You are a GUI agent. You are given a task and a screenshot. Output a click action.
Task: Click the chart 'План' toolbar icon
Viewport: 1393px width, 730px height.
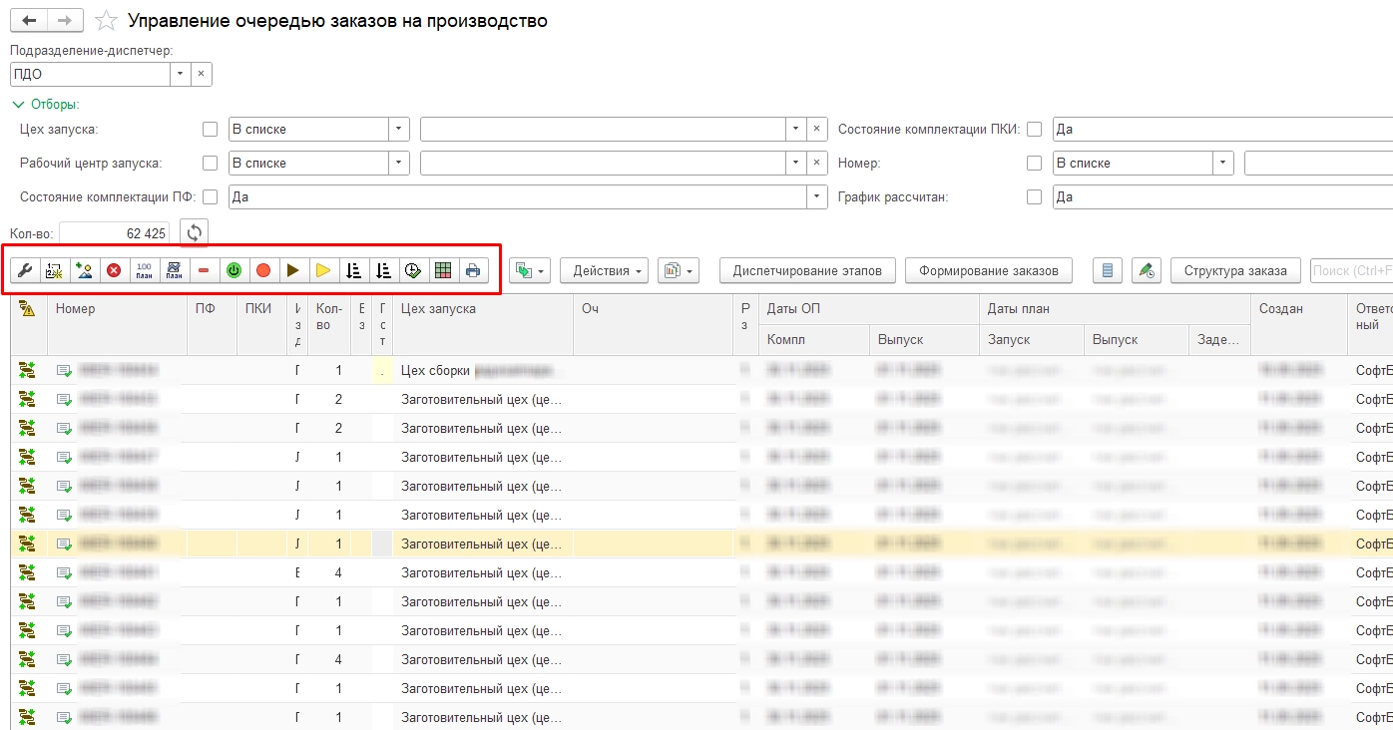[x=174, y=270]
